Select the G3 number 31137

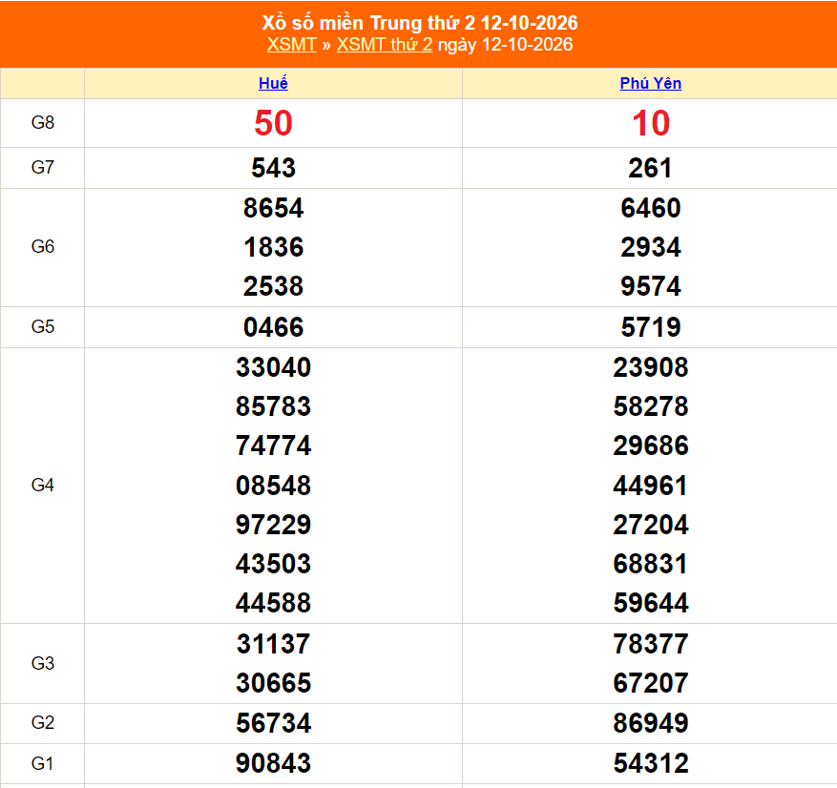coord(273,644)
